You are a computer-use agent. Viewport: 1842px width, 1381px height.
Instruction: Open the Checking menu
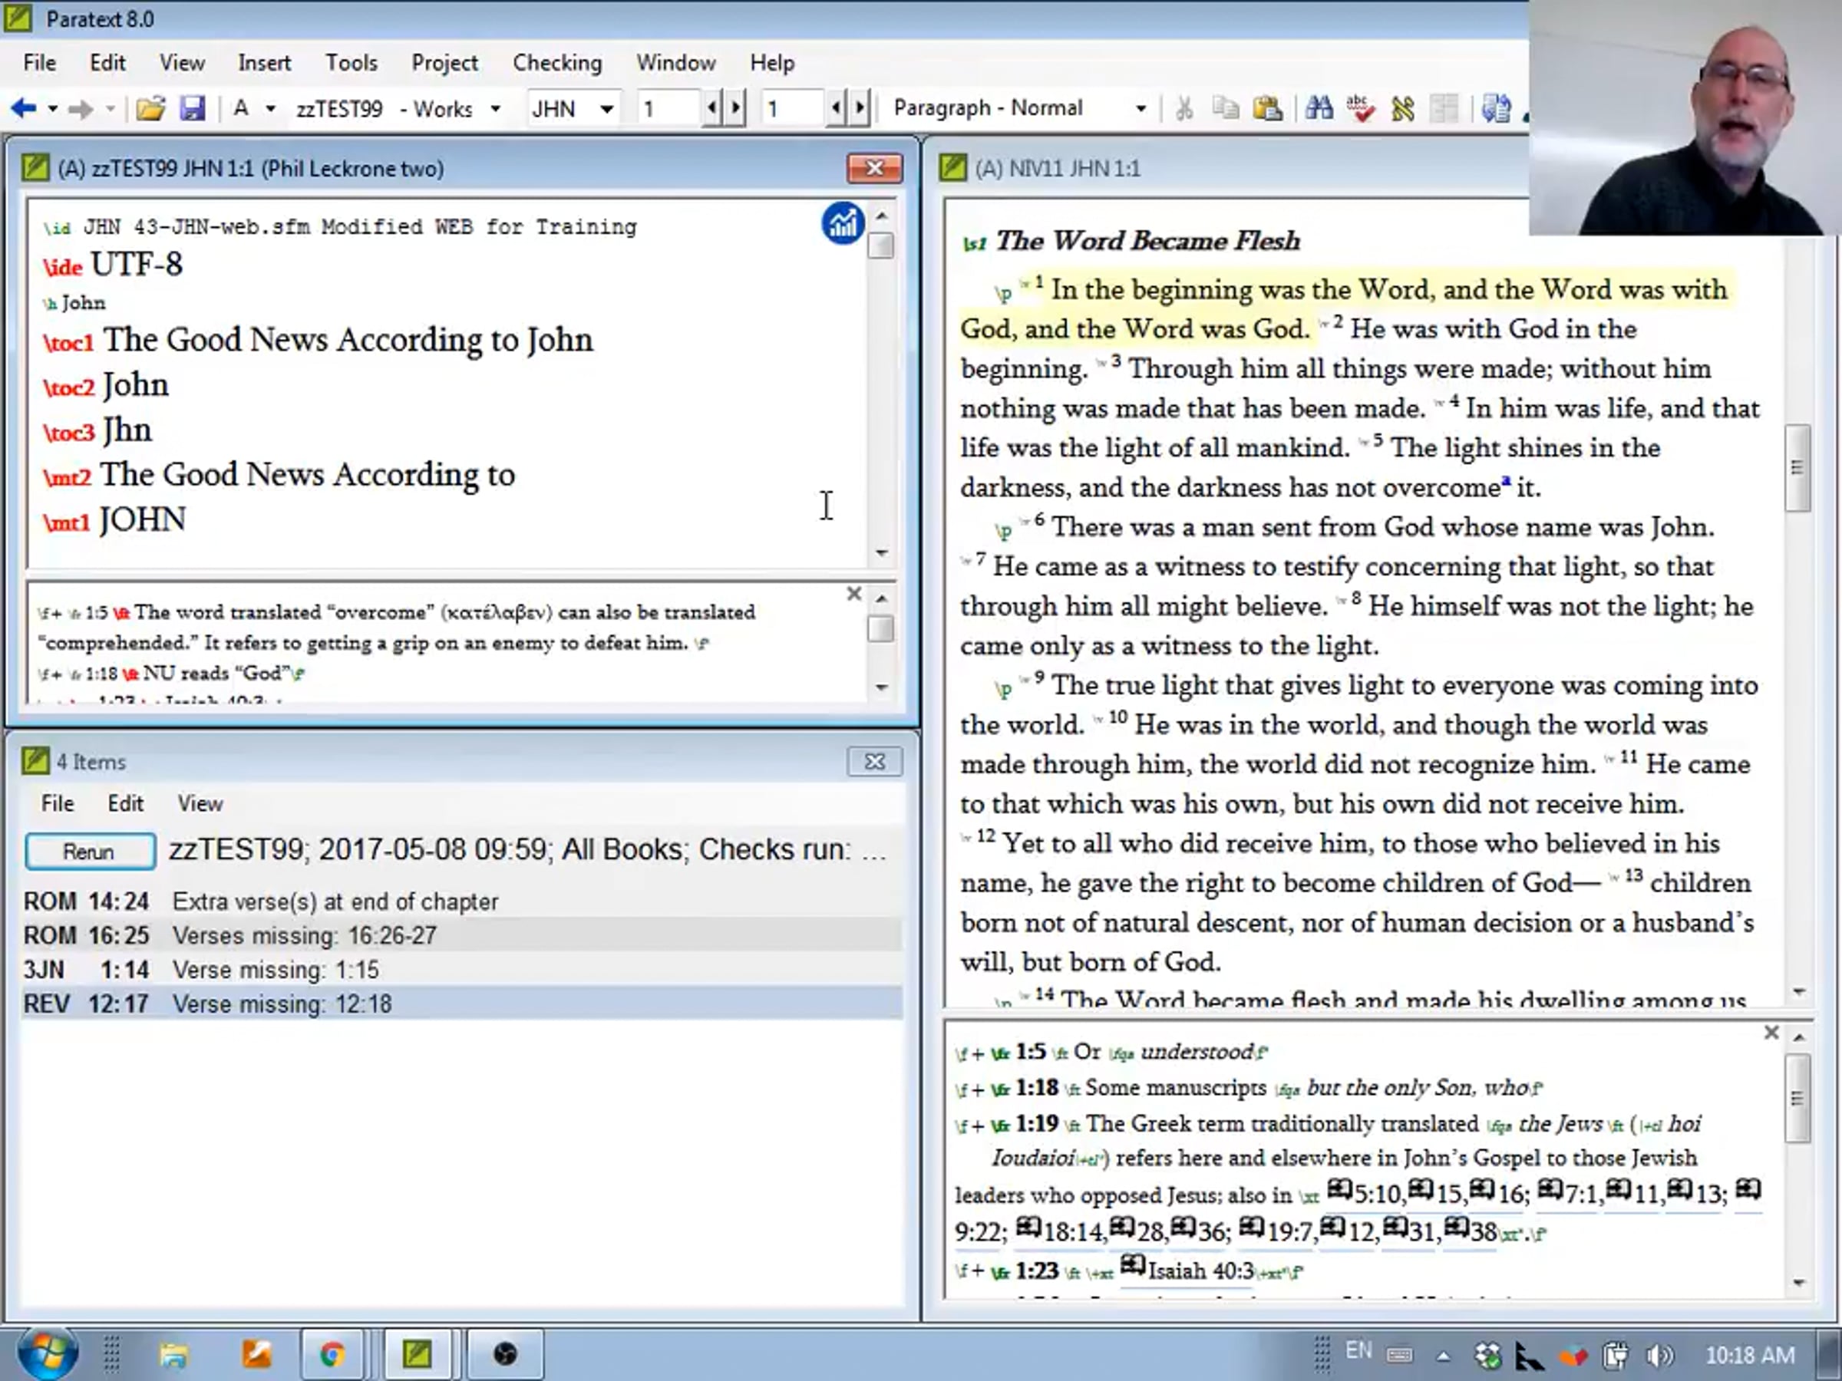pos(556,62)
